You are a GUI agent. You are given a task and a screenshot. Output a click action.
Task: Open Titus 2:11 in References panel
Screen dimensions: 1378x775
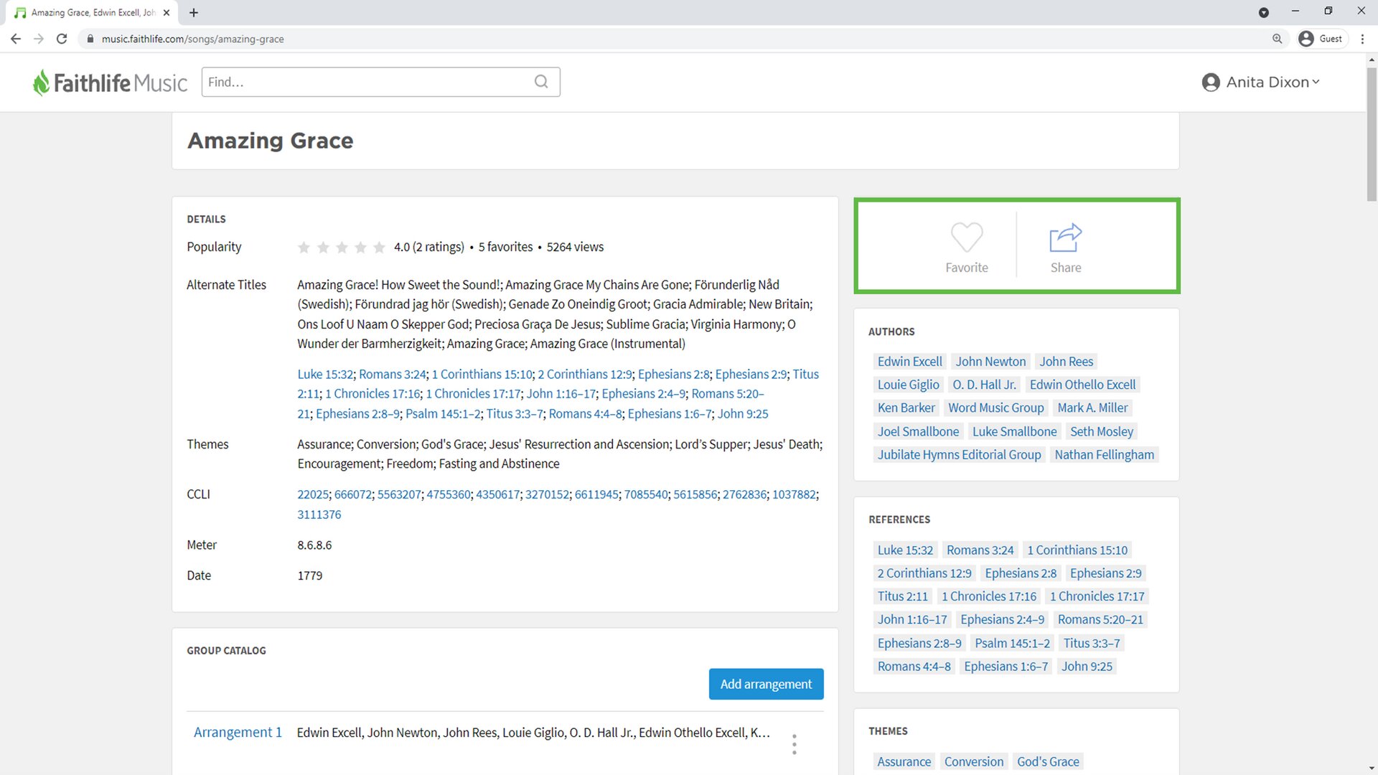pyautogui.click(x=902, y=596)
